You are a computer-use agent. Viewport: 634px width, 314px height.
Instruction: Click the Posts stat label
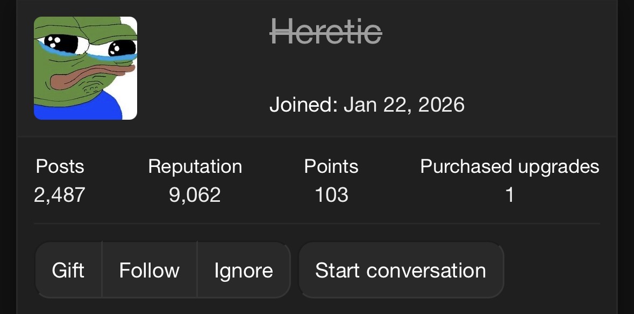(x=60, y=166)
